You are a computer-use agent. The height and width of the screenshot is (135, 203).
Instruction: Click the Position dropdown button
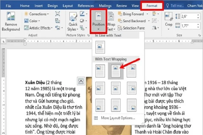point(98,21)
